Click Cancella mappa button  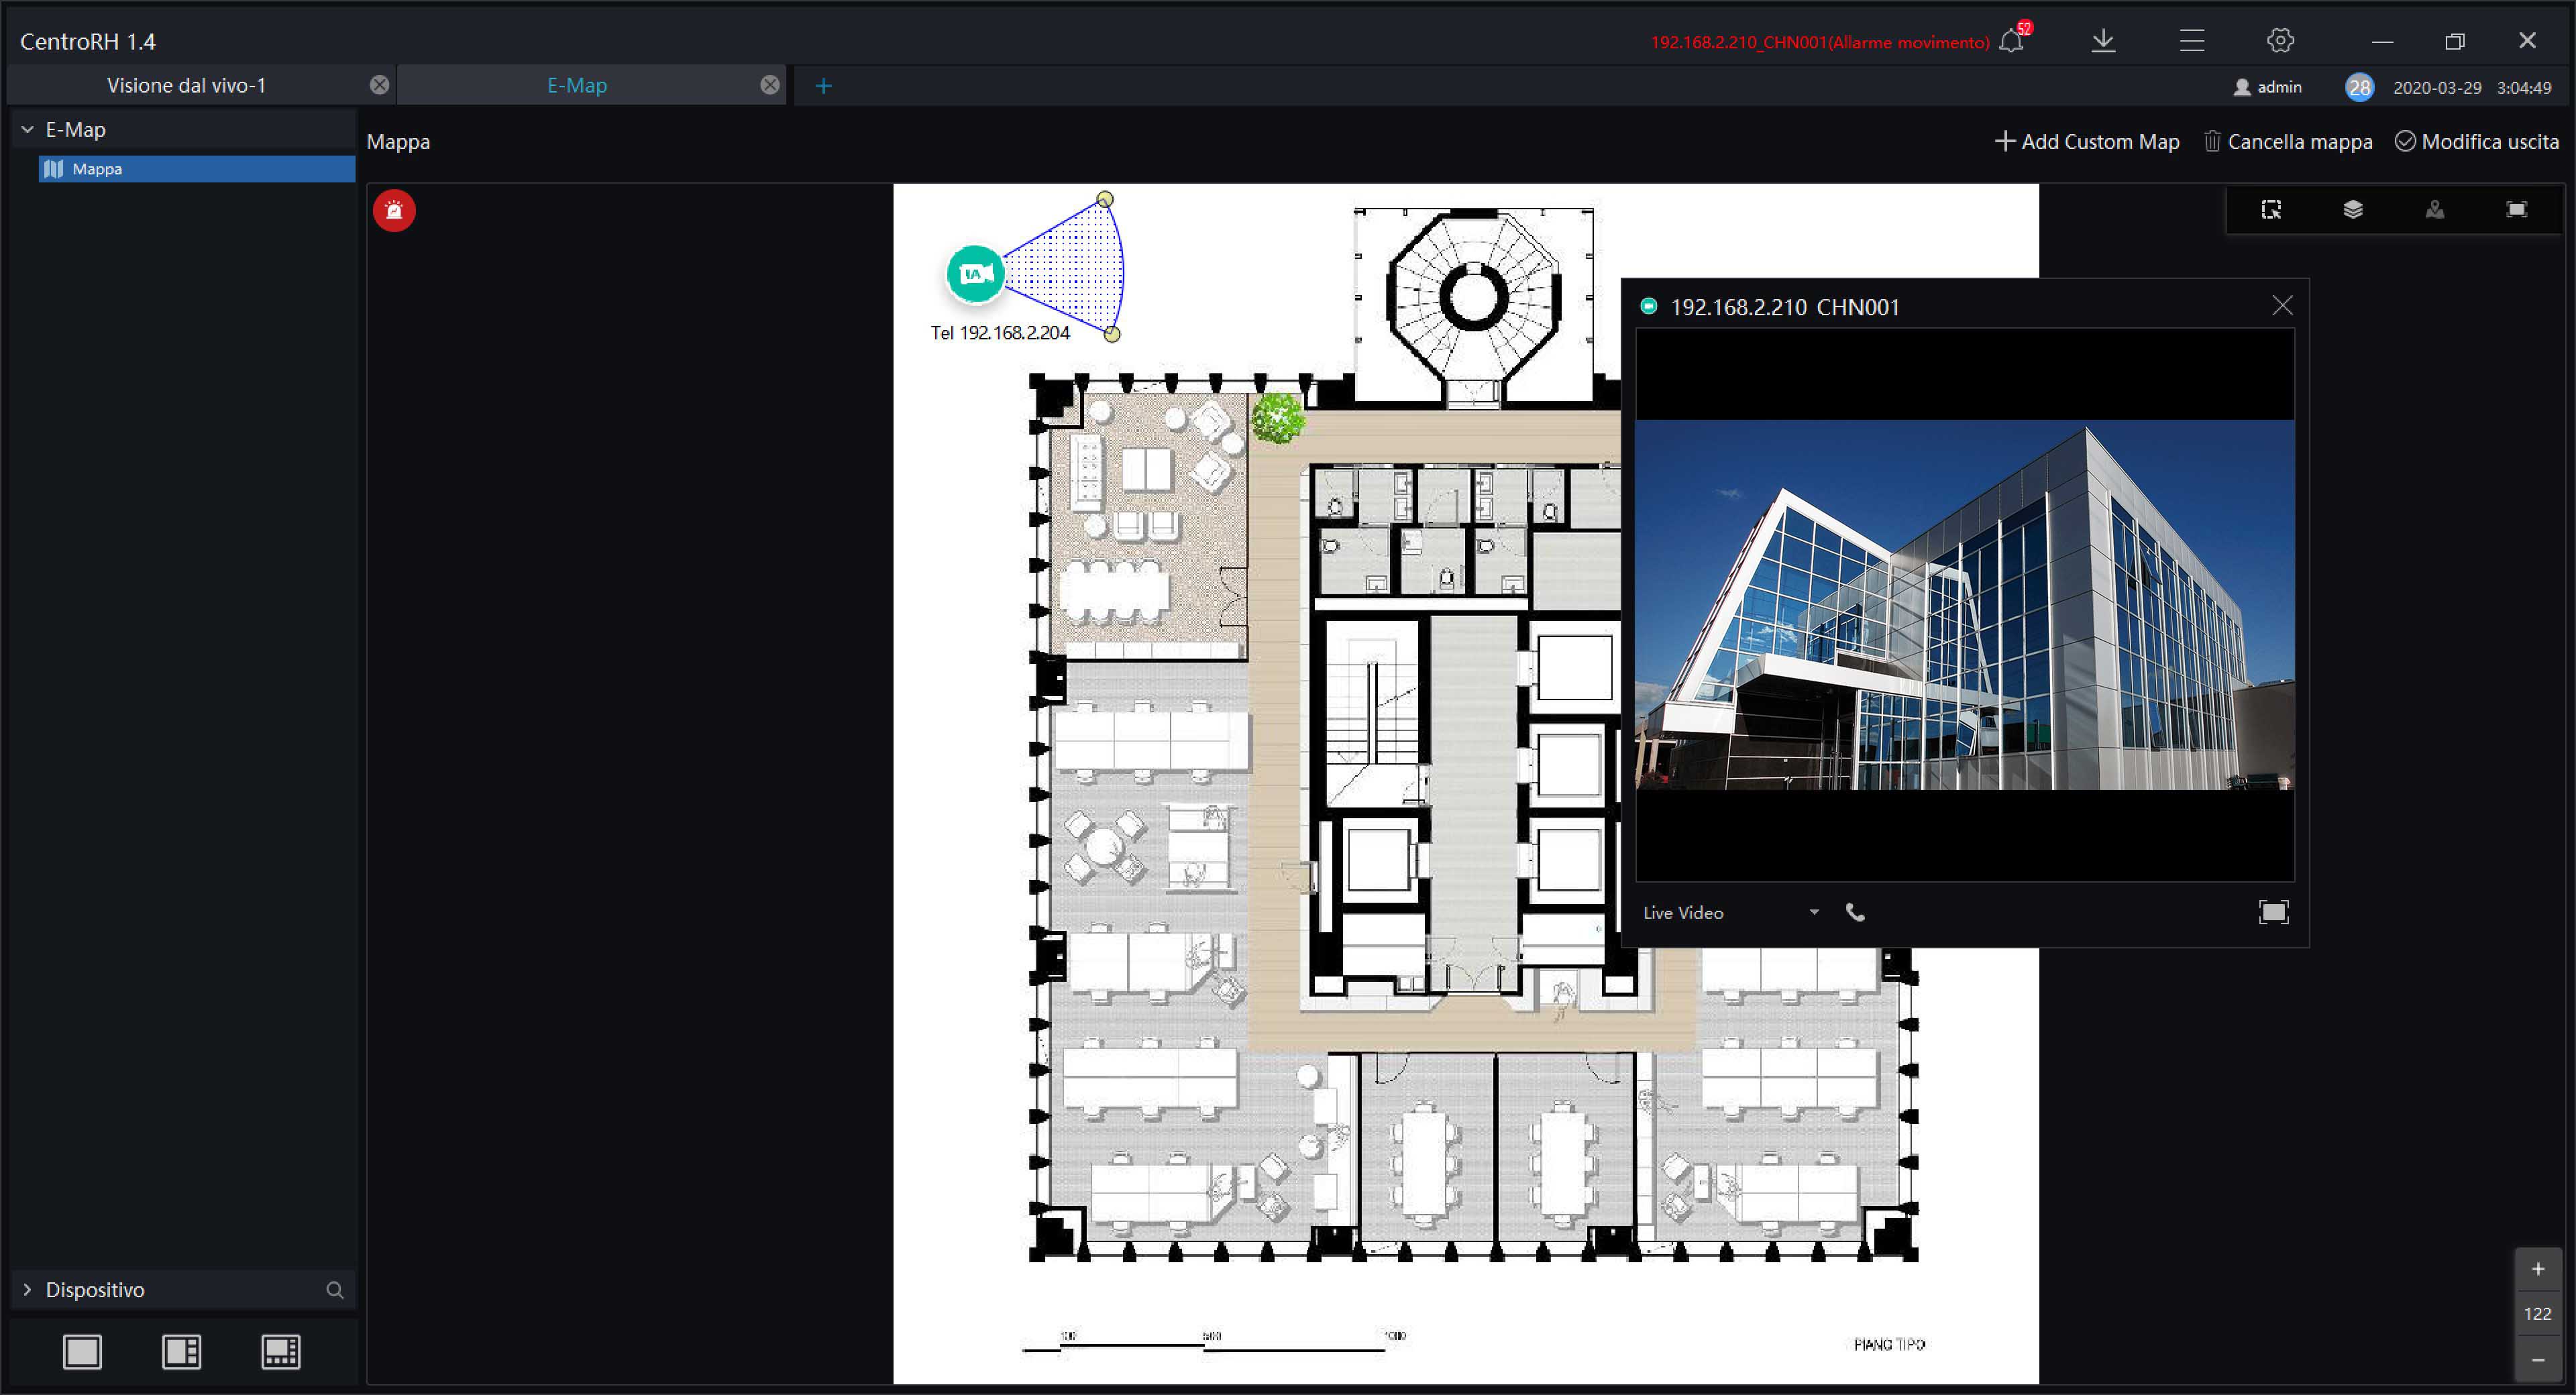point(2288,142)
